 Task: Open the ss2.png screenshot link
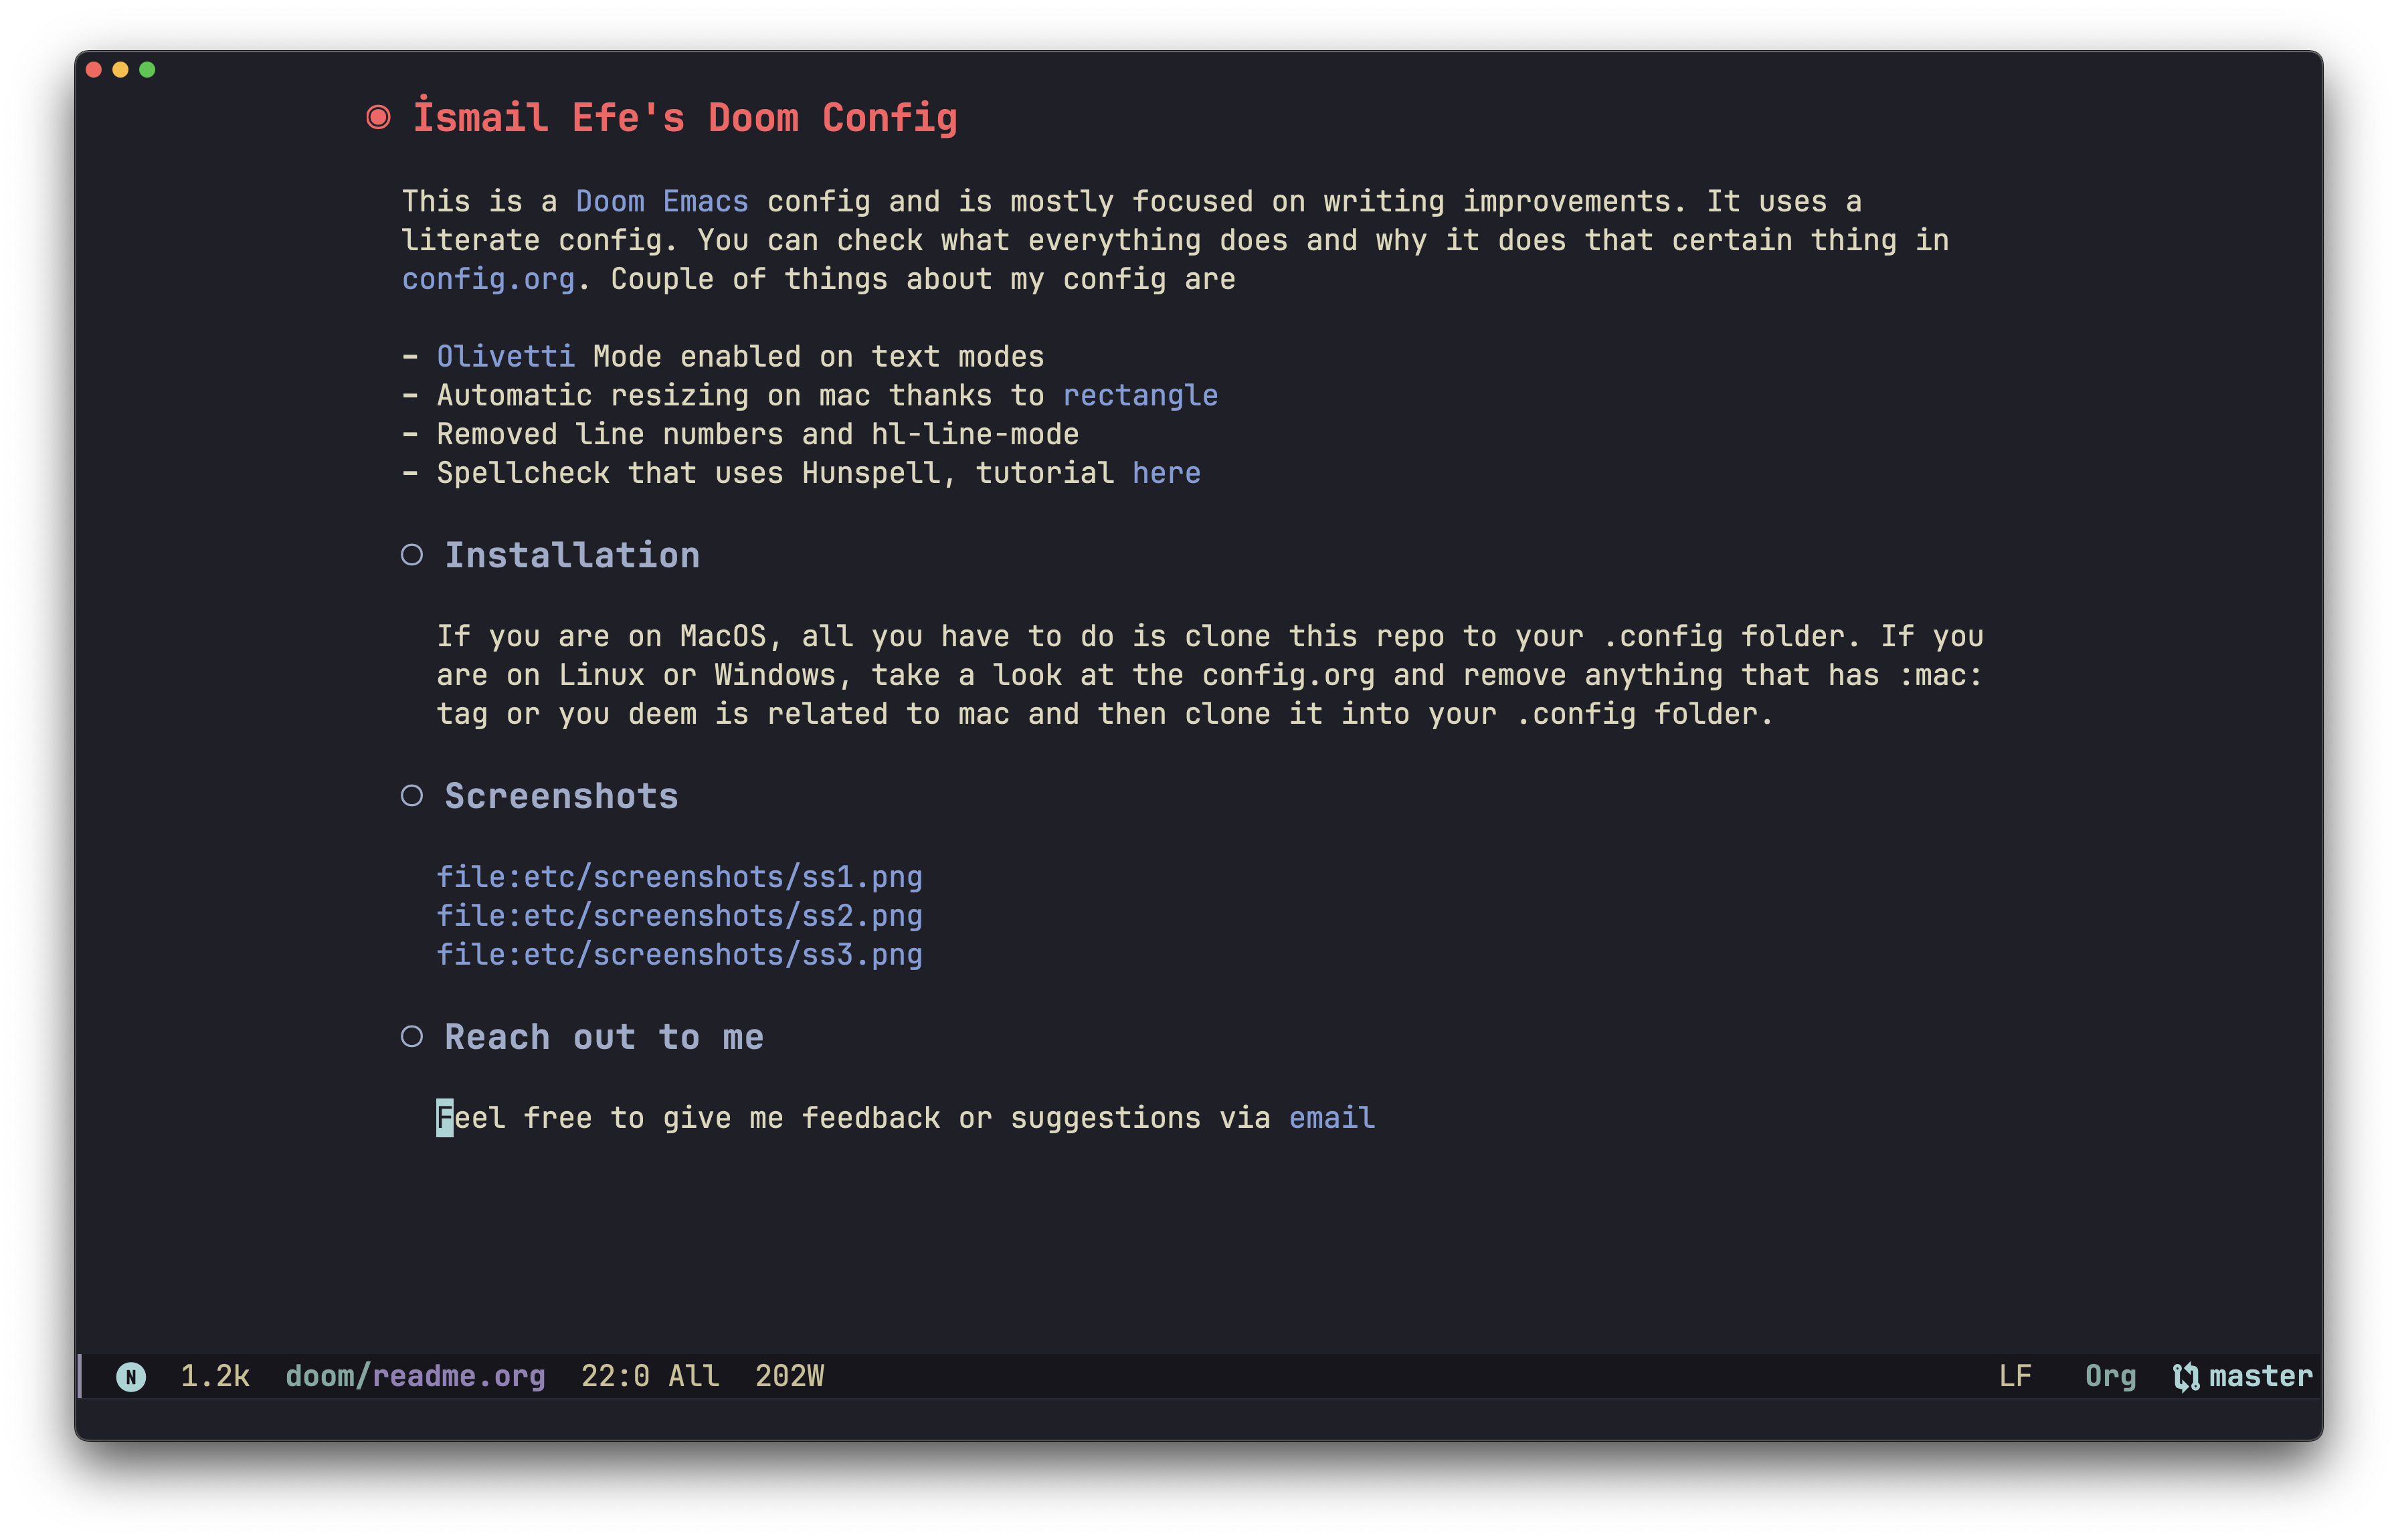pos(679,916)
